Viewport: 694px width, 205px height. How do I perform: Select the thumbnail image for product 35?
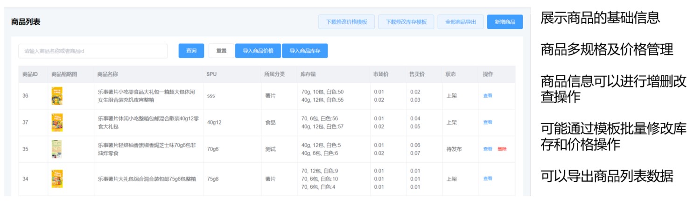[57, 149]
